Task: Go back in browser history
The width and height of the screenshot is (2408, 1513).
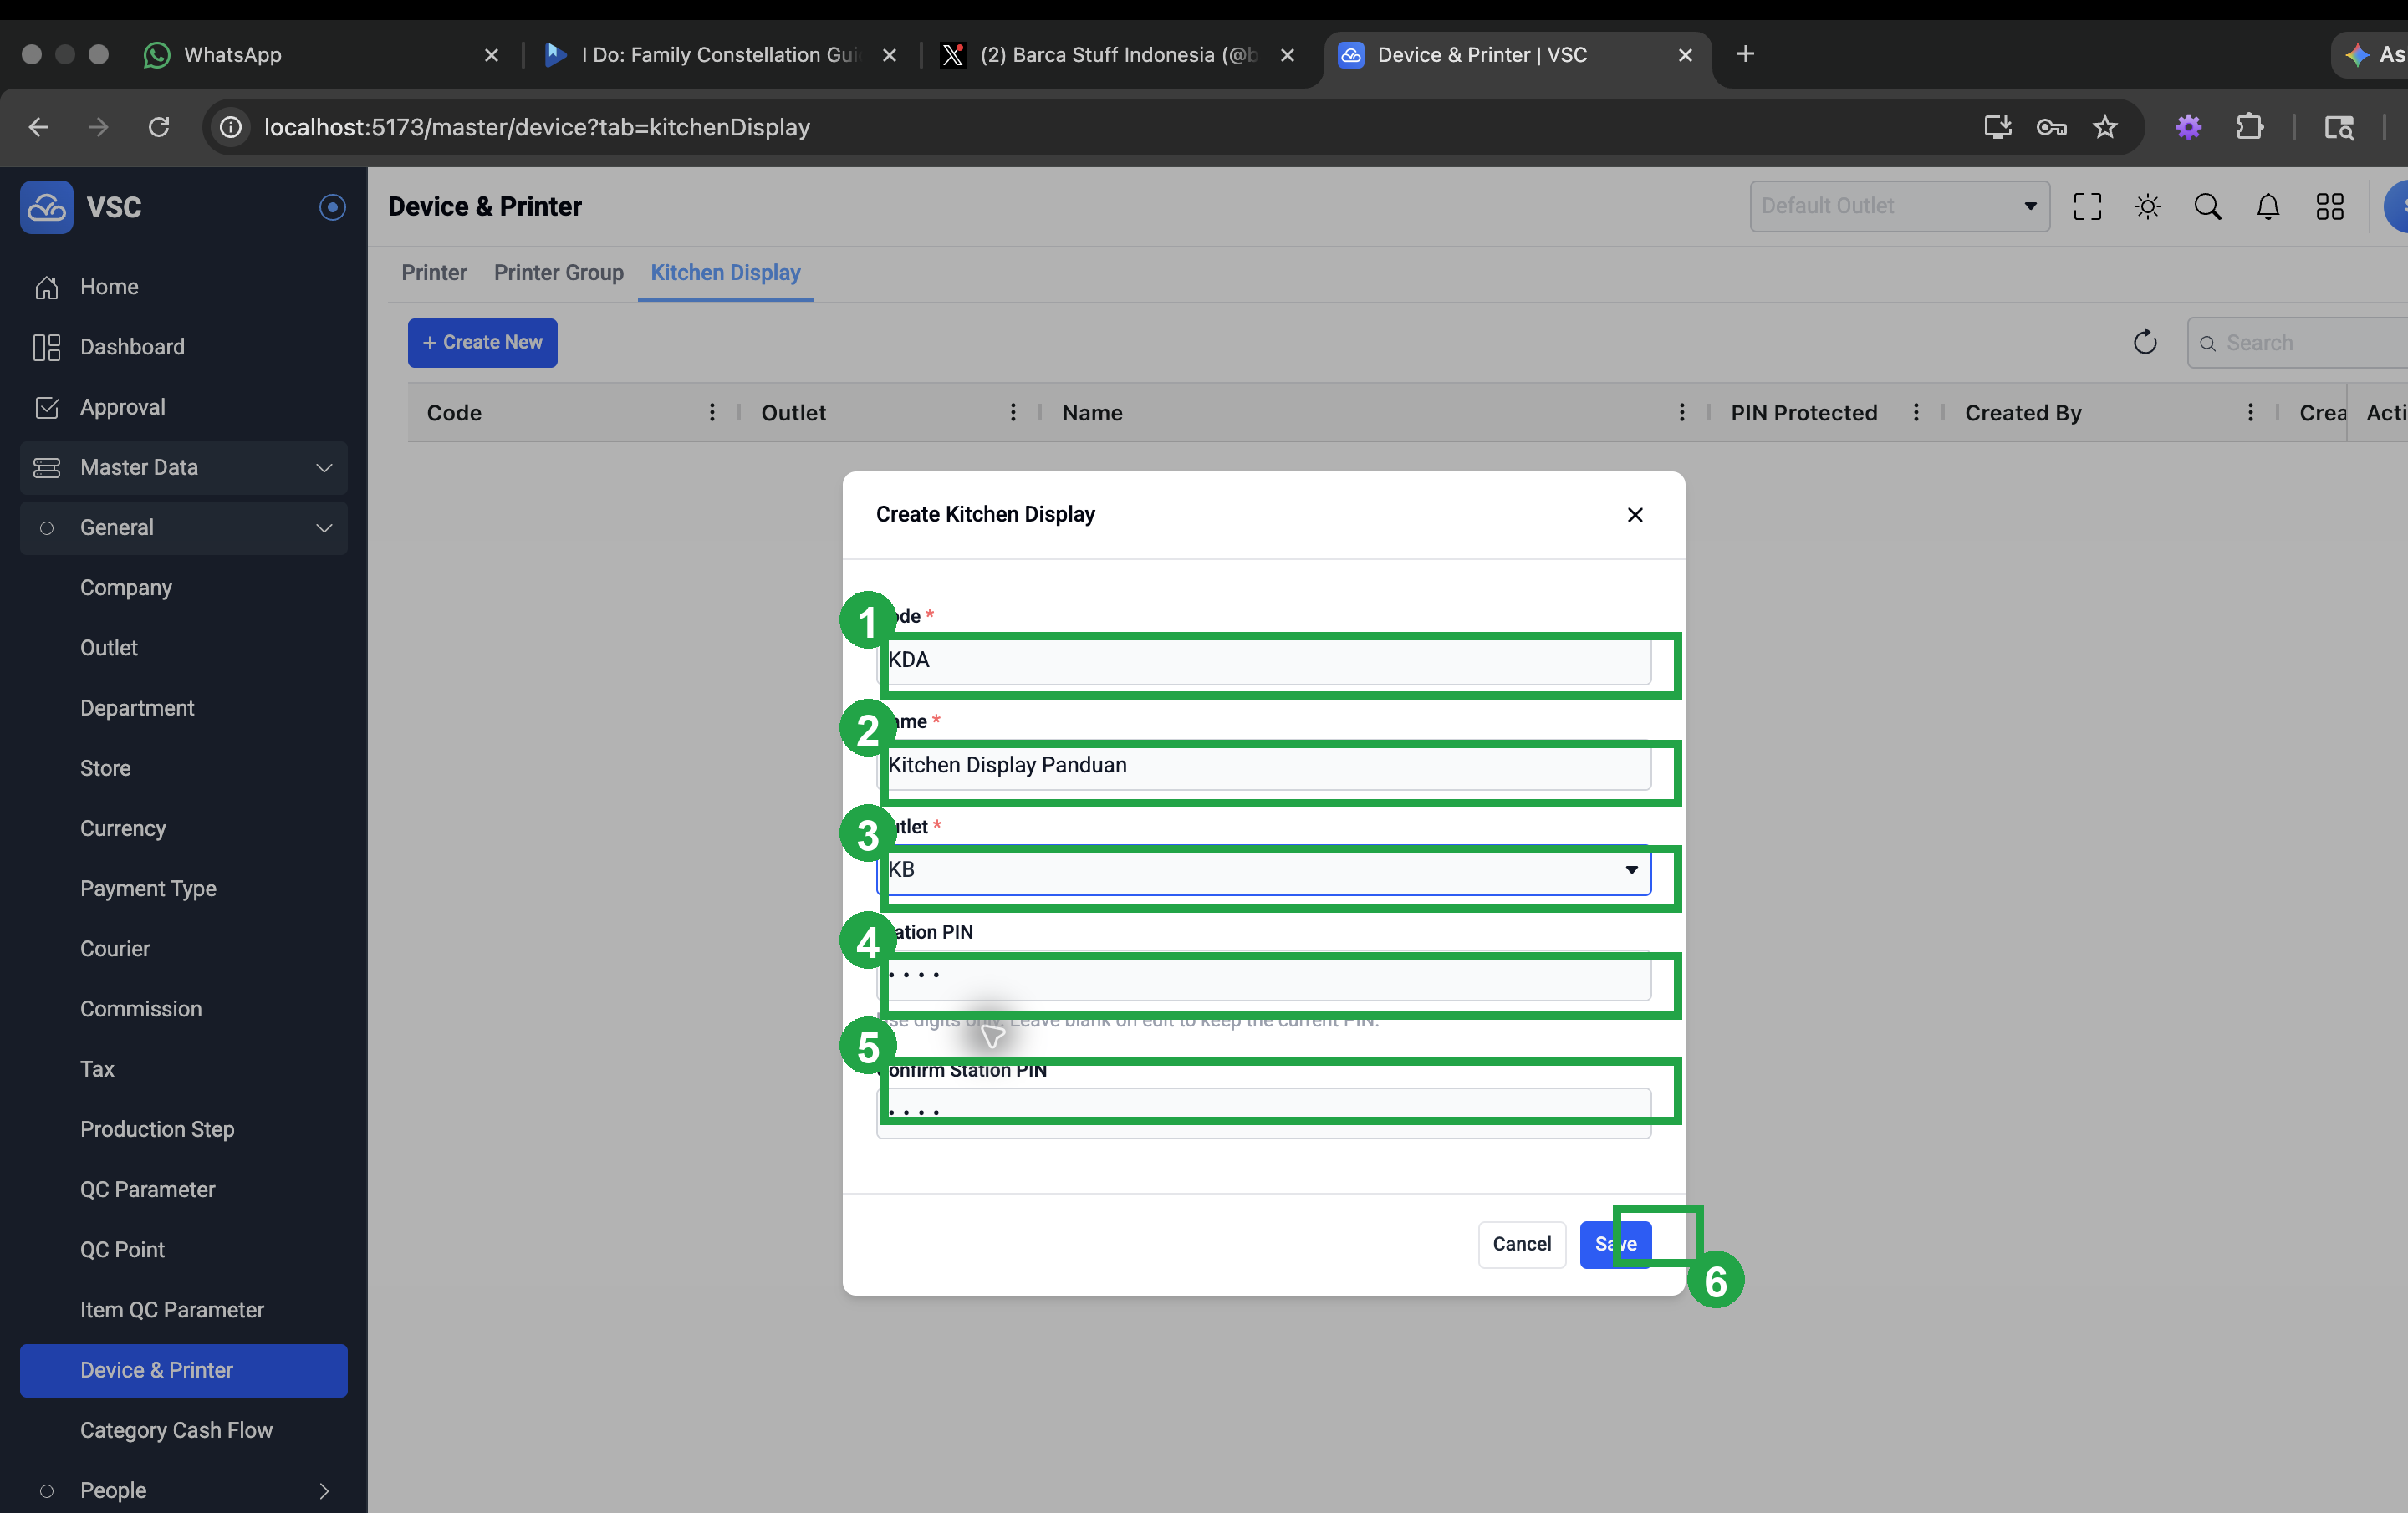Action: [x=38, y=127]
